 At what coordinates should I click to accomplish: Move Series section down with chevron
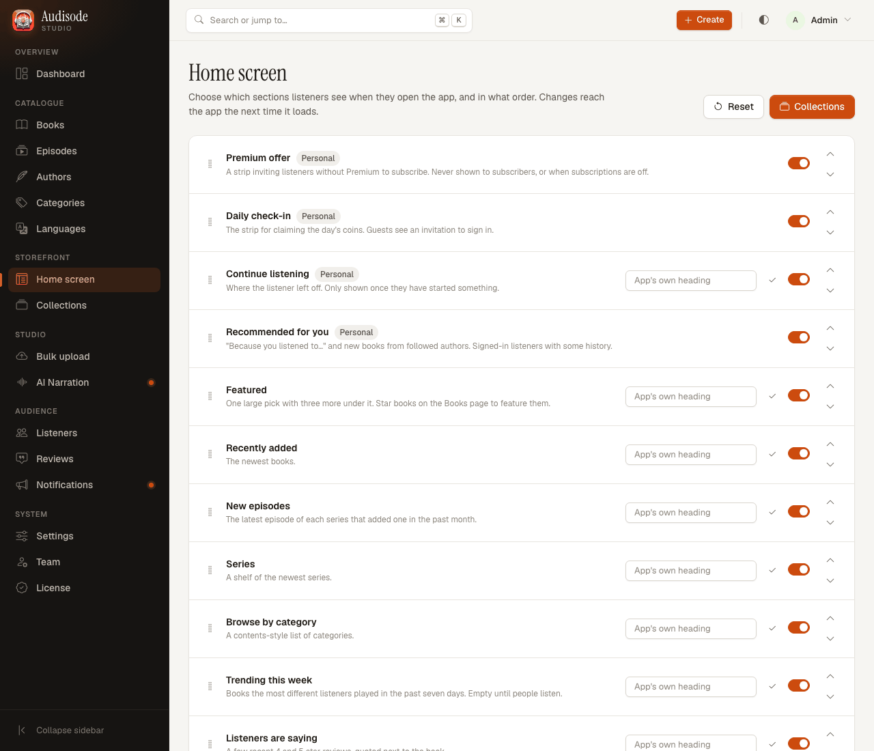[x=830, y=581]
